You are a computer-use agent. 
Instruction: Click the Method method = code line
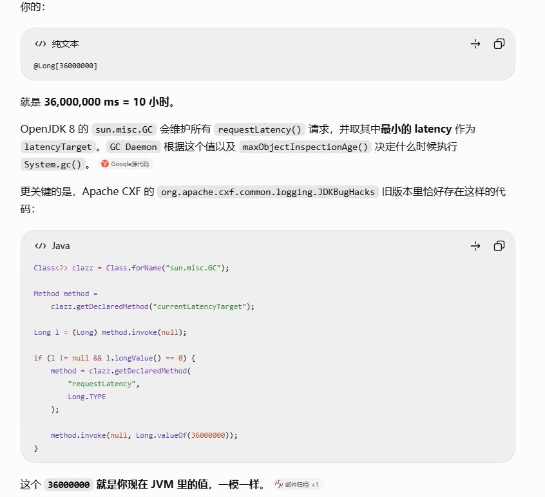(x=66, y=294)
